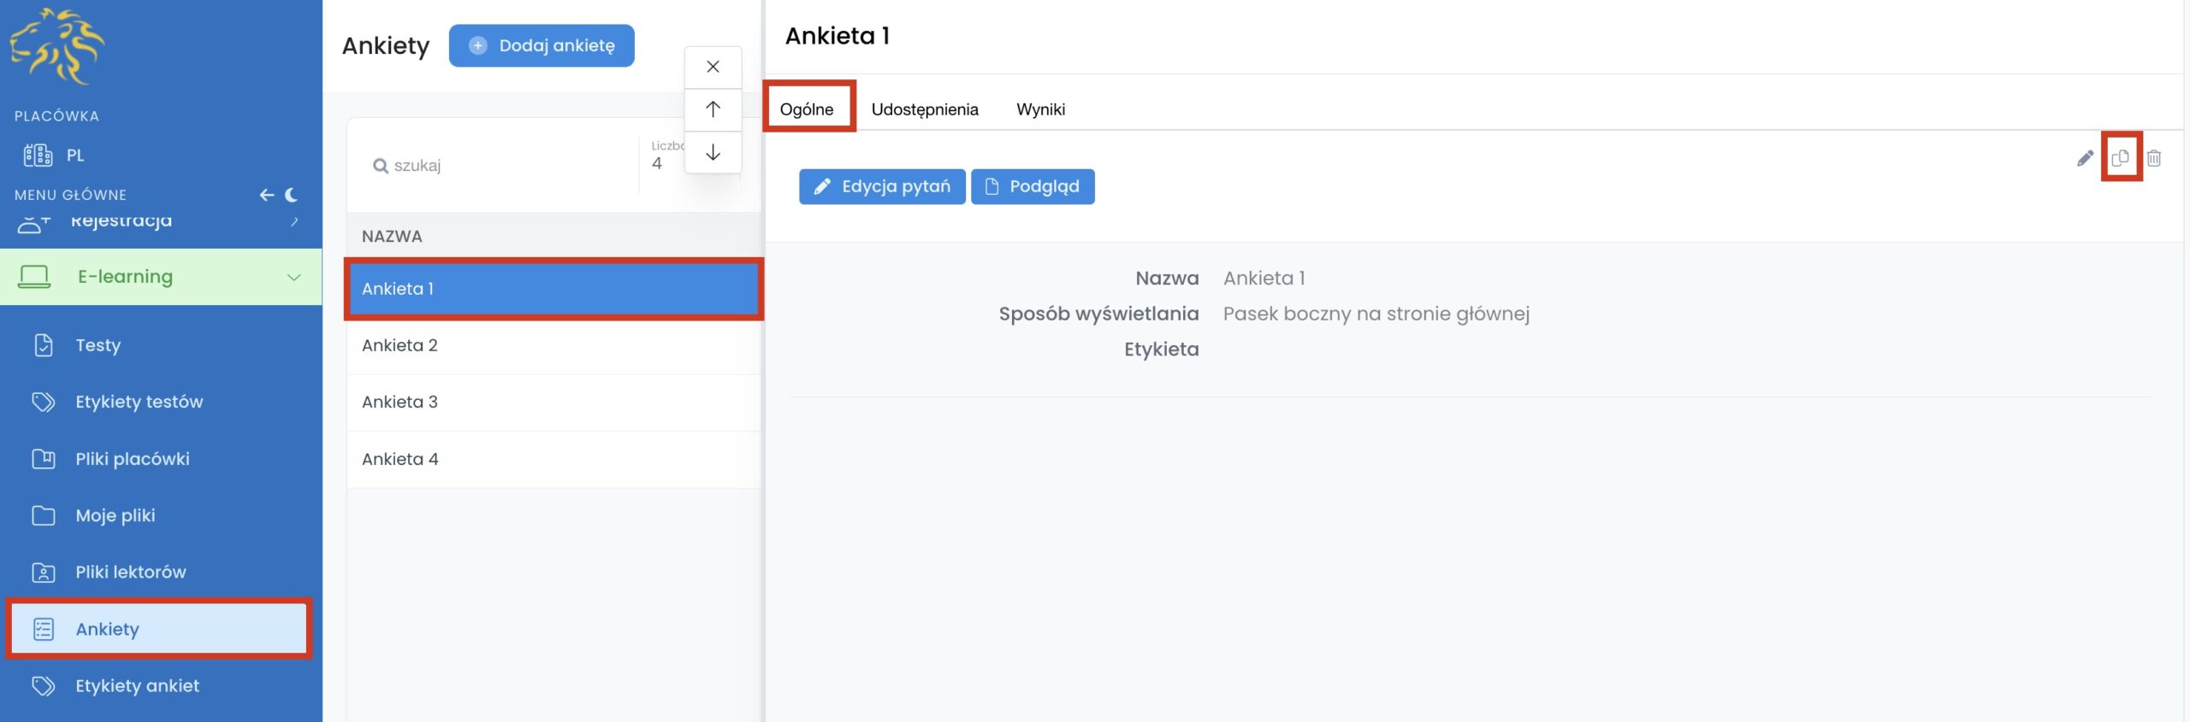Screen dimensions: 2190x722
Task: Click the up arrow navigation button
Action: coord(713,109)
